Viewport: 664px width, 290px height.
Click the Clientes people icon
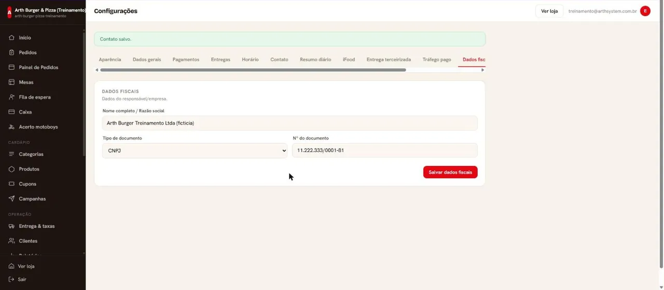[11, 241]
